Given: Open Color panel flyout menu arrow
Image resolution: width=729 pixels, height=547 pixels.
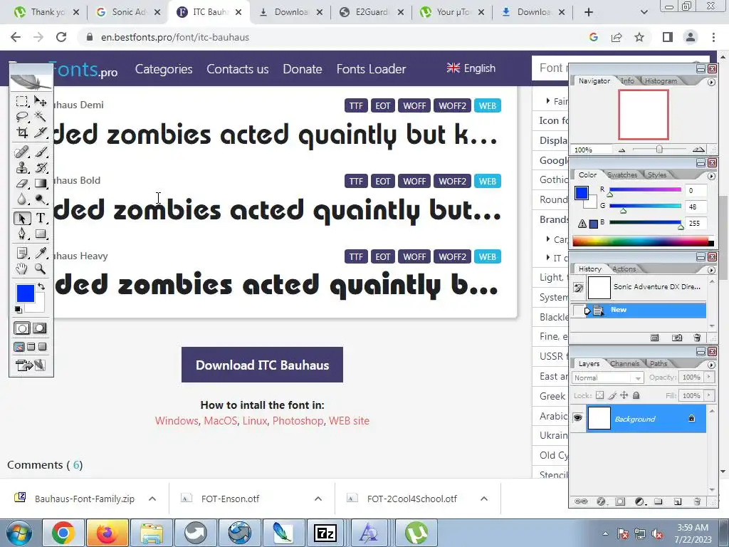Looking at the screenshot, I should tap(711, 176).
